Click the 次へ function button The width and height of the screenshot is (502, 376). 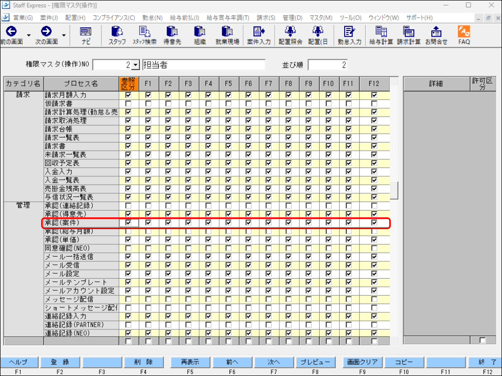[x=274, y=362]
